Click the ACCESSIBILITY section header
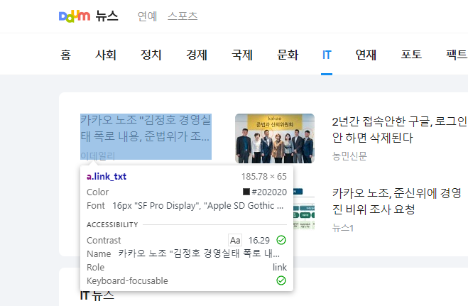Screen dimensions: 468x306 (x=112, y=224)
